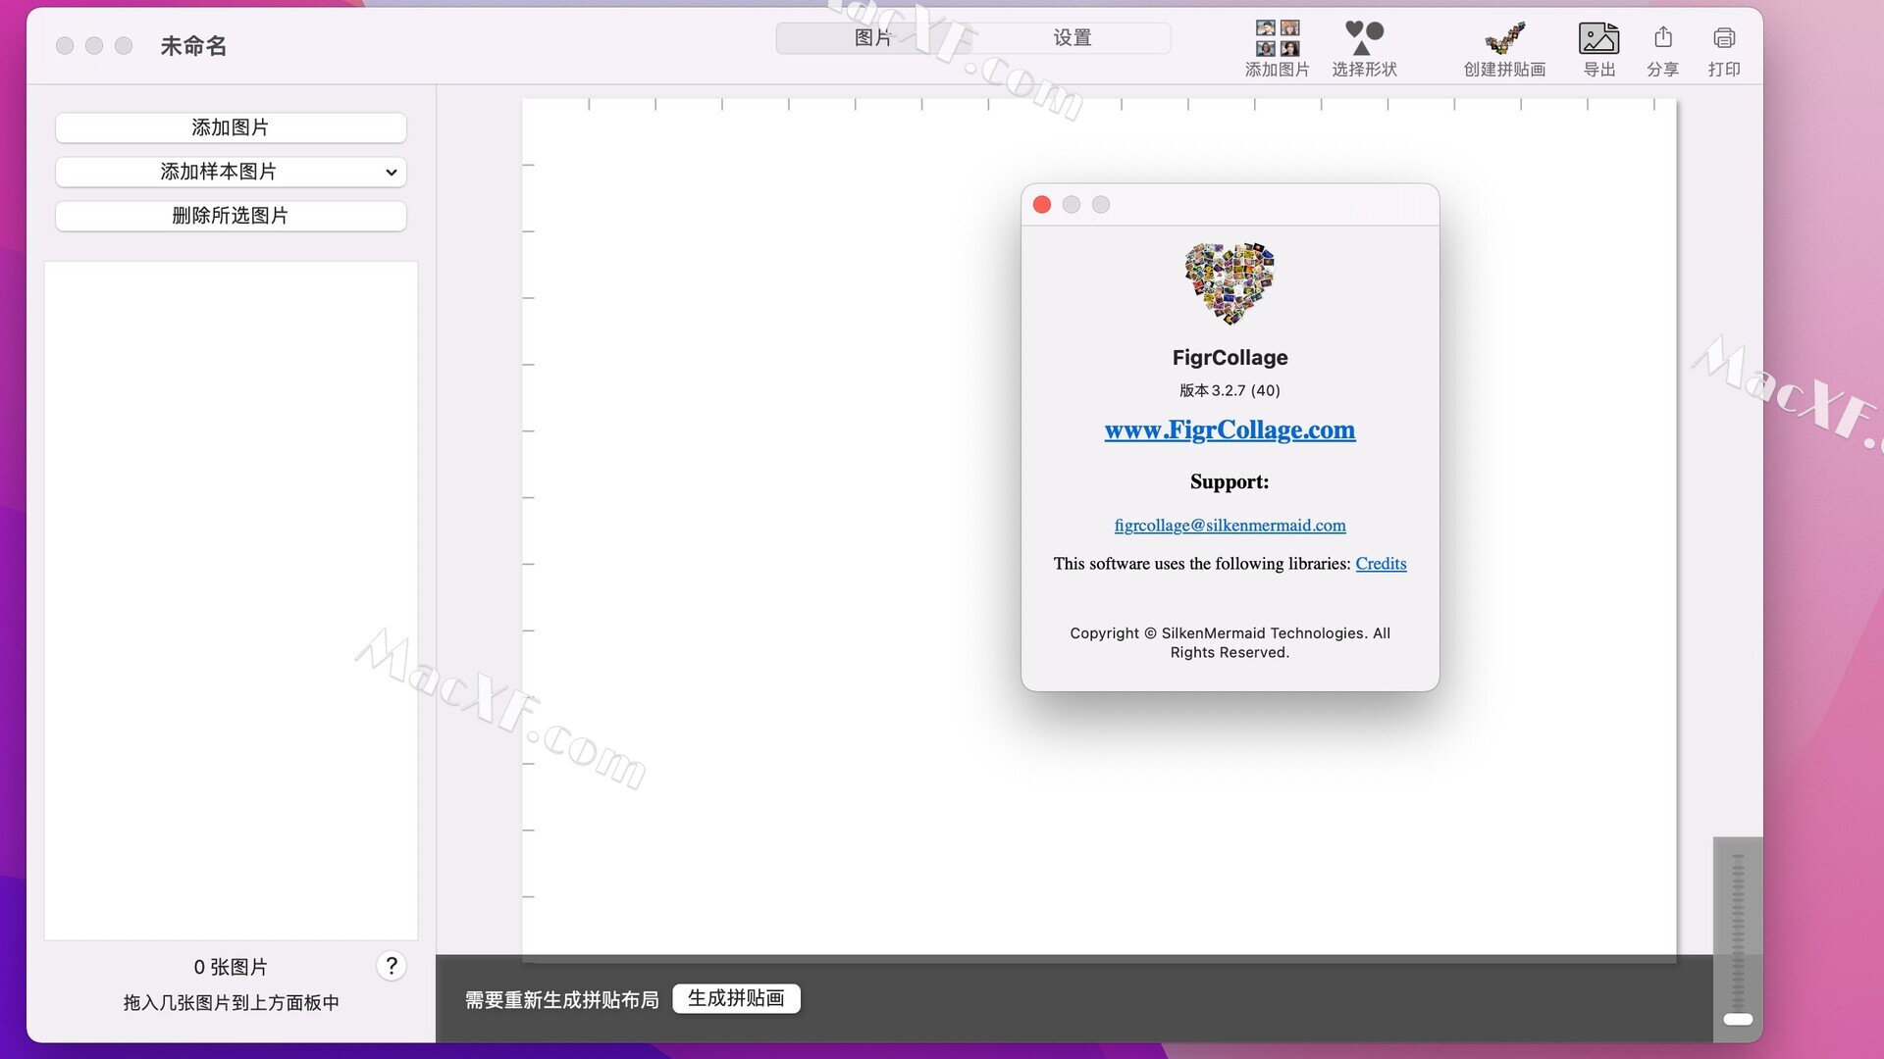This screenshot has width=1884, height=1059.
Task: Click the 添加图片 button in left sidebar
Action: pos(231,127)
